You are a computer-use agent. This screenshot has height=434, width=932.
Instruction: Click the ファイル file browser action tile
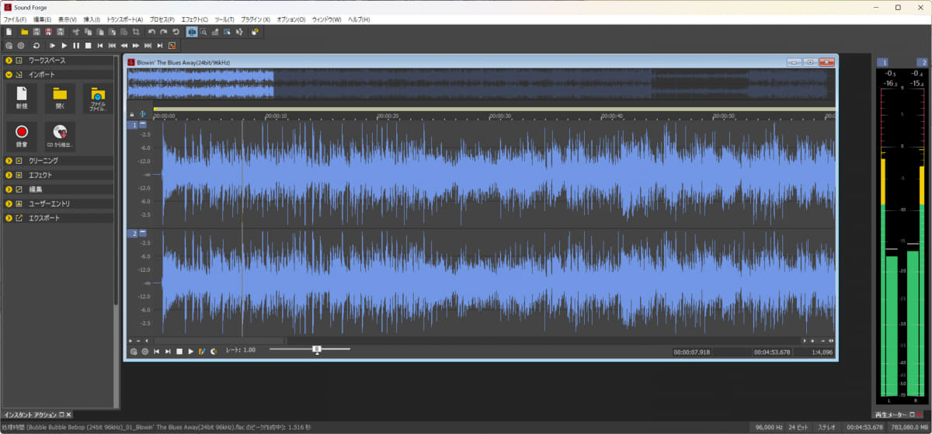point(98,99)
